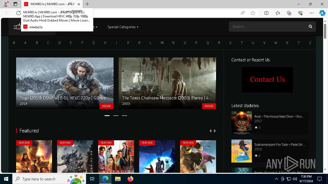Show hidden system tray icons
Image resolution: width=328 pixels, height=184 pixels.
tap(276, 179)
